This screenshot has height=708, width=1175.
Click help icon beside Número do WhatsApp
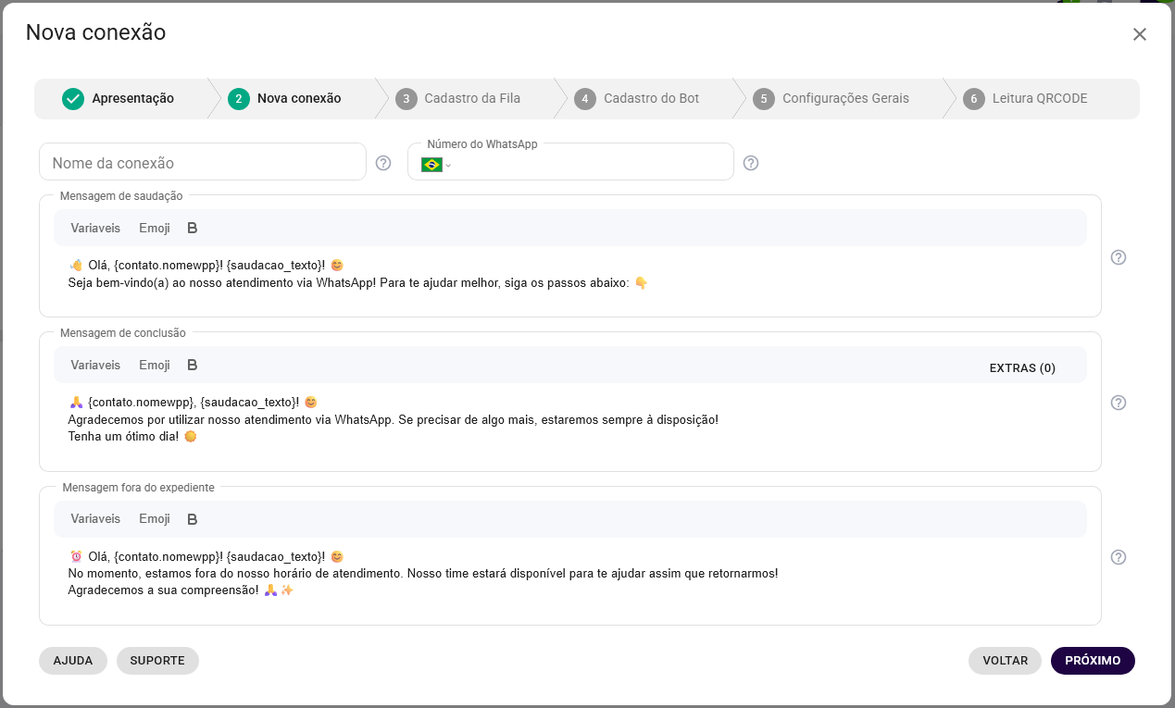click(x=751, y=163)
